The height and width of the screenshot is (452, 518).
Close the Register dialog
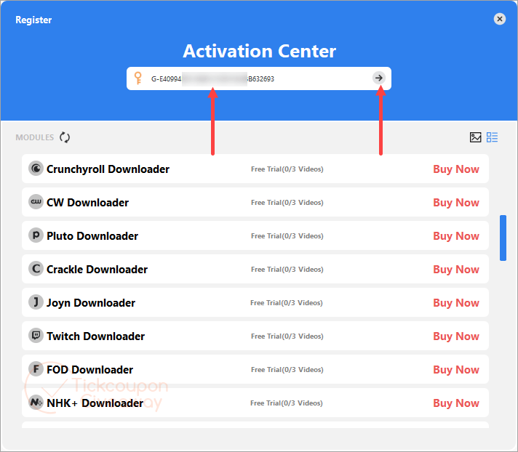500,19
